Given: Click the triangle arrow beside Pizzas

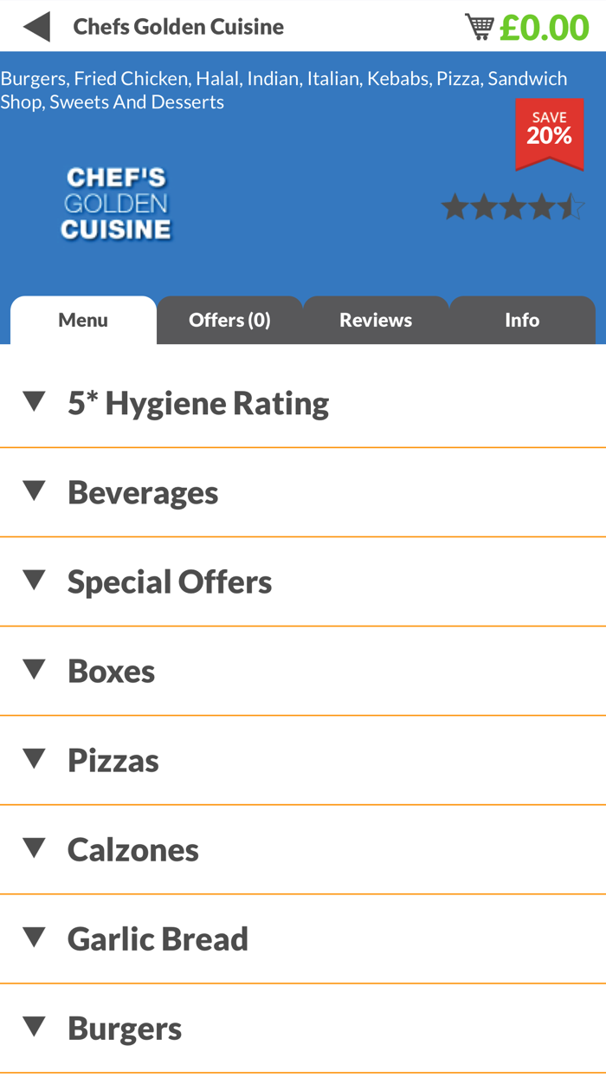Looking at the screenshot, I should (34, 759).
